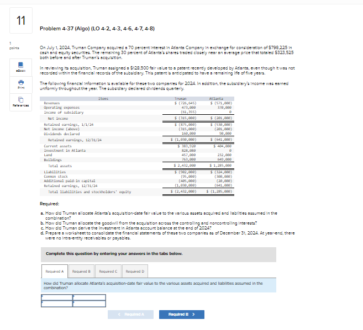Click the 'Buildings' row label

pos(52,160)
